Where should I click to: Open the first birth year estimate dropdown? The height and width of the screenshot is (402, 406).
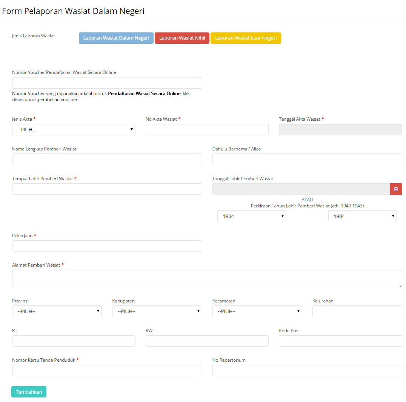click(x=252, y=216)
